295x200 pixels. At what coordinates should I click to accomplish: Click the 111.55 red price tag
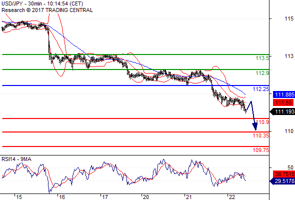click(x=283, y=102)
